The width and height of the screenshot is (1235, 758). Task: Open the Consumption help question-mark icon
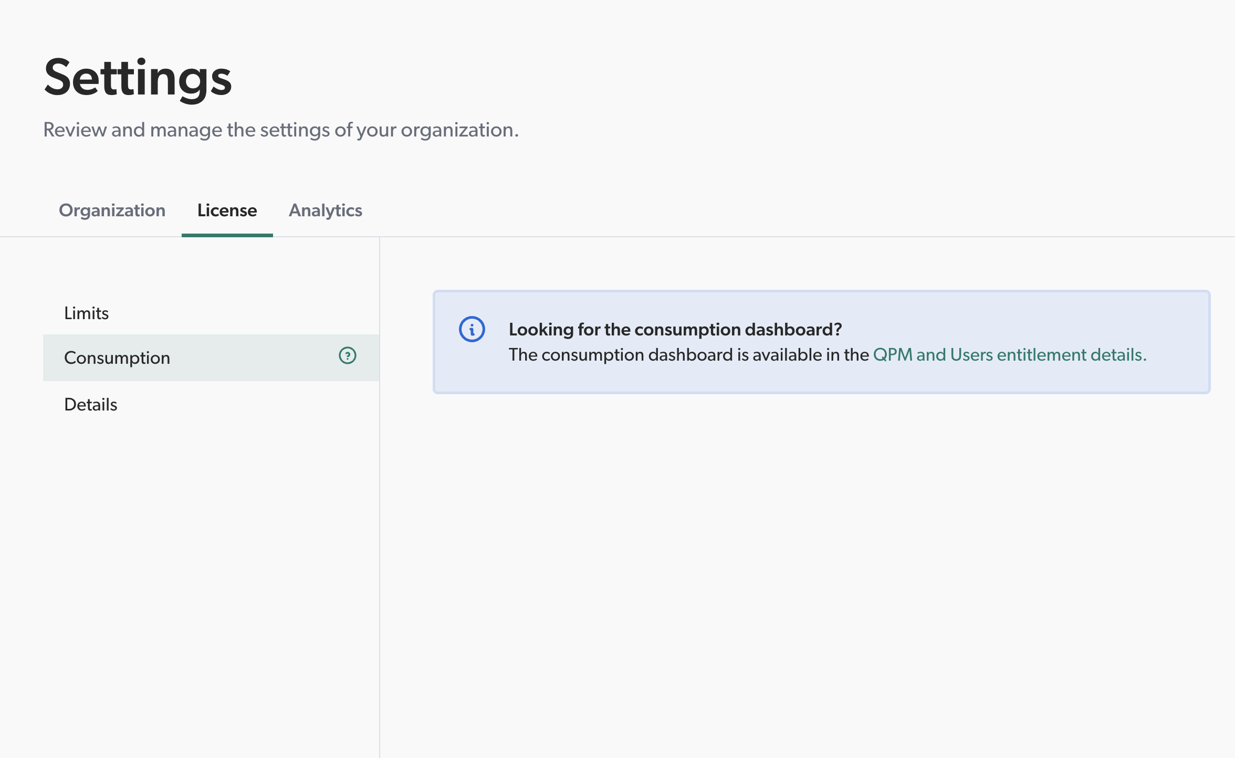click(348, 356)
